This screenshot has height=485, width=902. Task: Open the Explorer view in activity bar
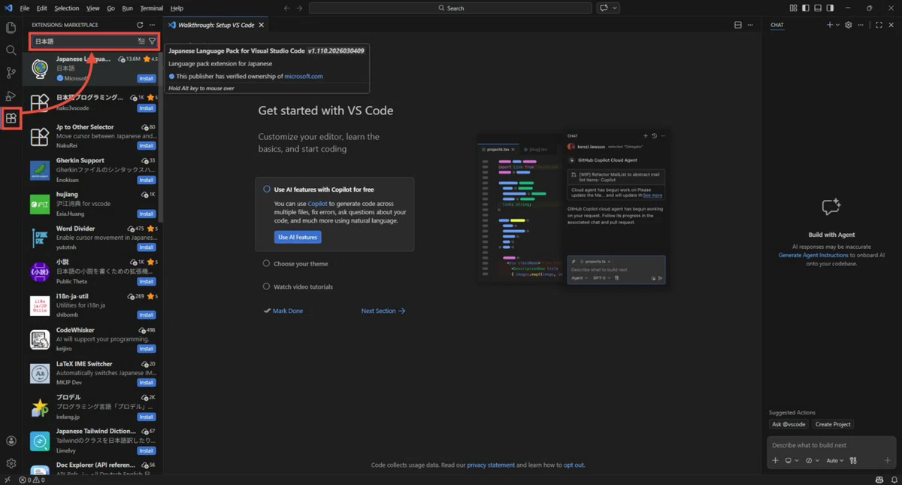pos(11,28)
